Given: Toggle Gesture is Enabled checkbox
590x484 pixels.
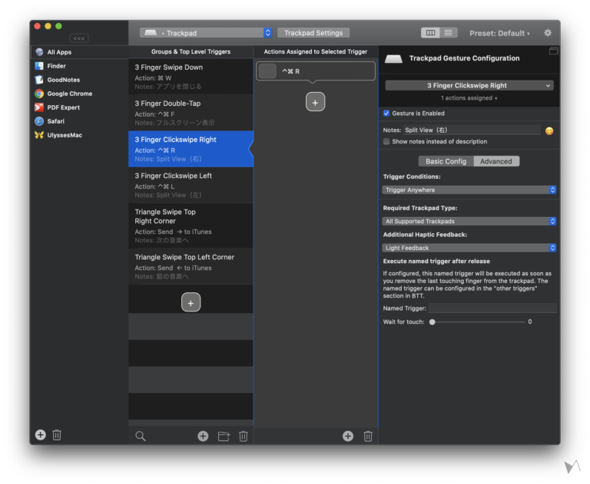Looking at the screenshot, I should click(x=386, y=114).
